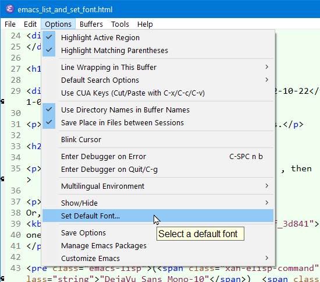Expand Line Wrapping in This Buffer submenu
This screenshot has width=320, height=282.
tap(158, 67)
